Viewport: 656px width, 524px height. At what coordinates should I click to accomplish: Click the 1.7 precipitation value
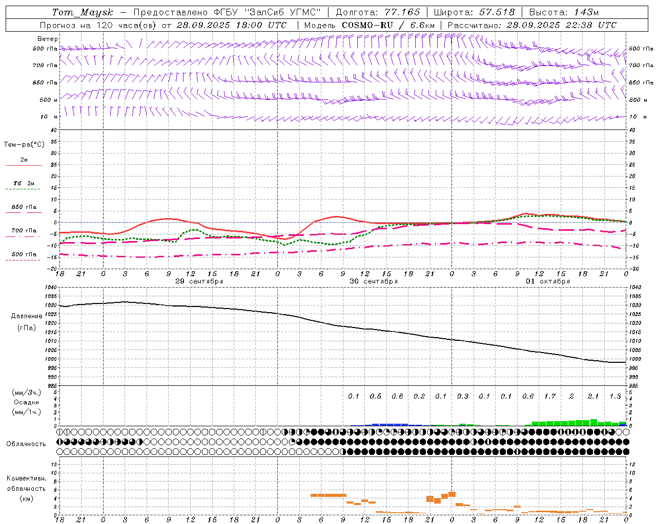point(549,397)
